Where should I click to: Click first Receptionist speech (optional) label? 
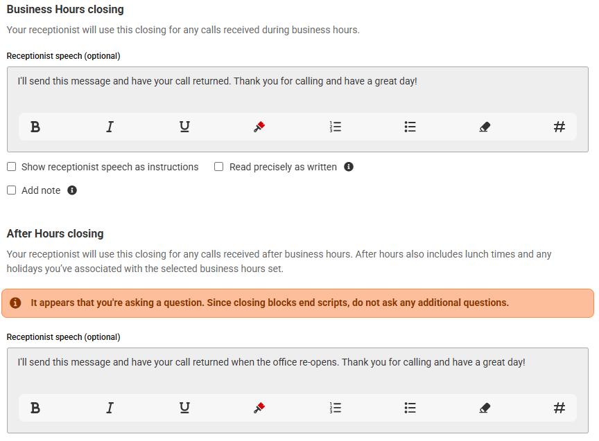click(63, 56)
